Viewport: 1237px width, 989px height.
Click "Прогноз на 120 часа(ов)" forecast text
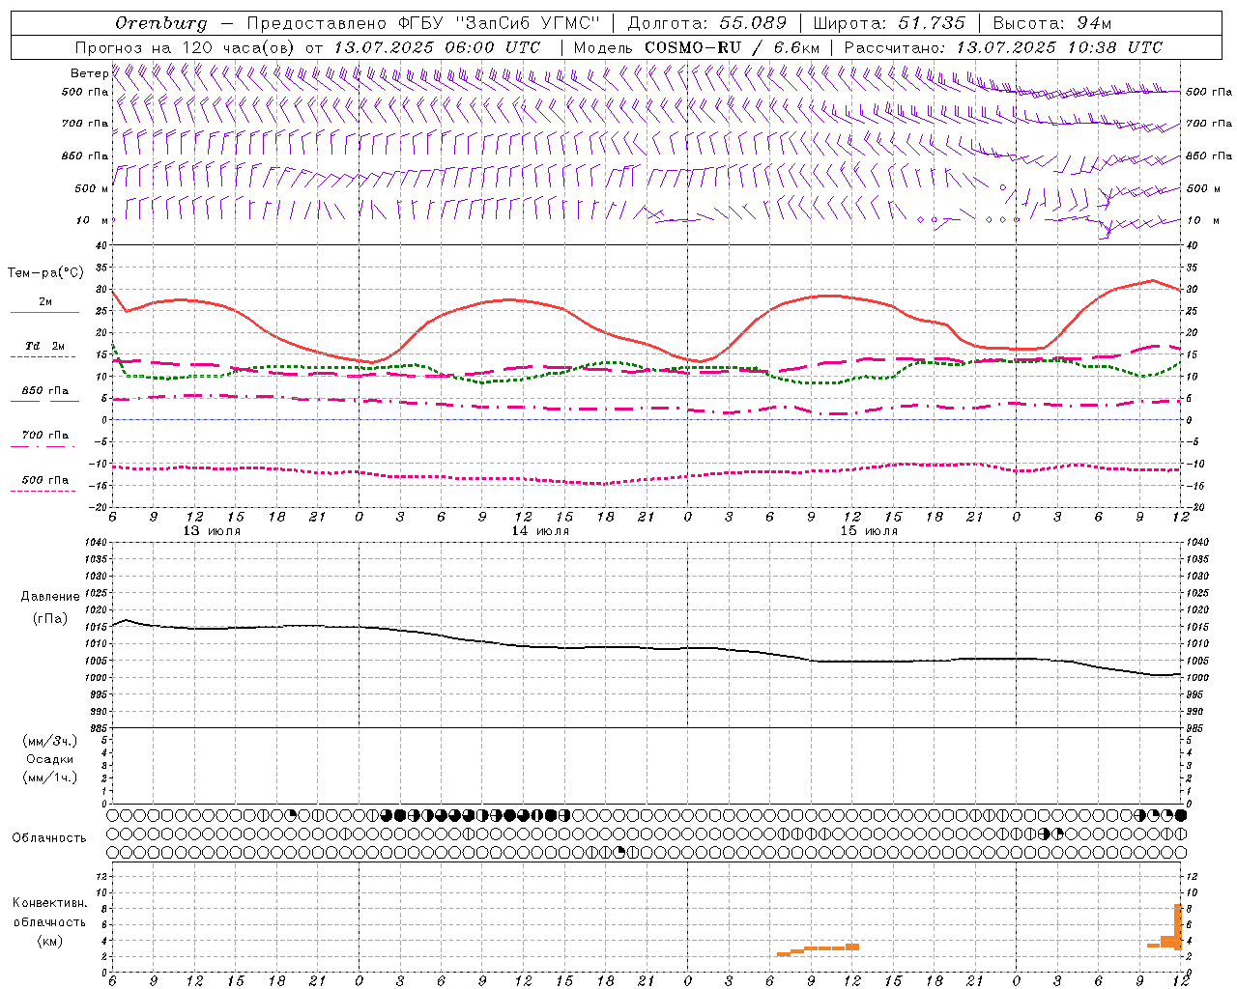click(x=186, y=47)
